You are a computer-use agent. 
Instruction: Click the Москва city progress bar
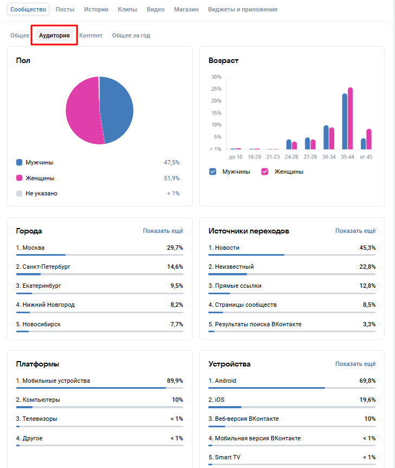pos(99,255)
